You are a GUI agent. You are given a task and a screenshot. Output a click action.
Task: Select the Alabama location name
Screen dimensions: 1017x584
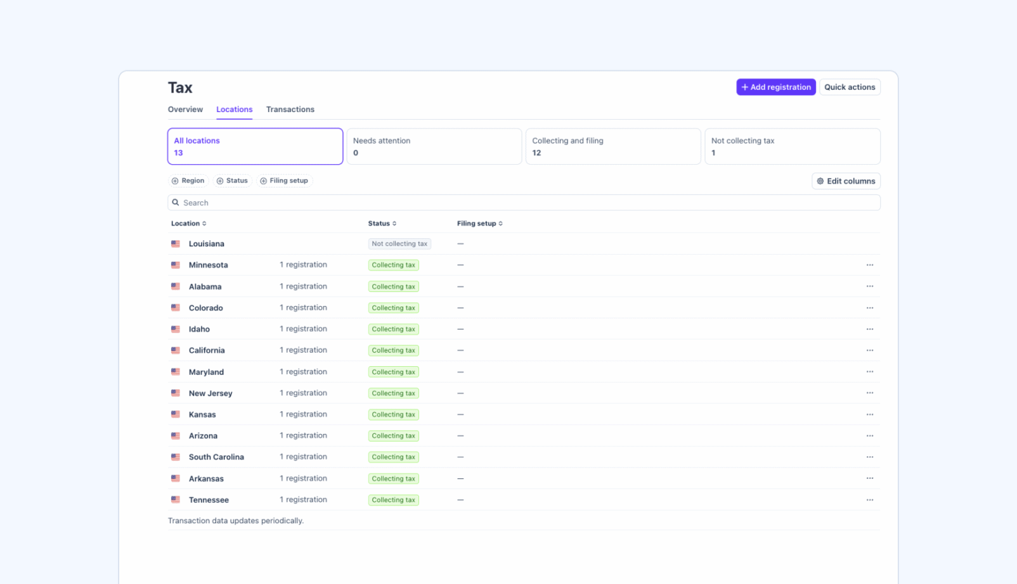205,286
